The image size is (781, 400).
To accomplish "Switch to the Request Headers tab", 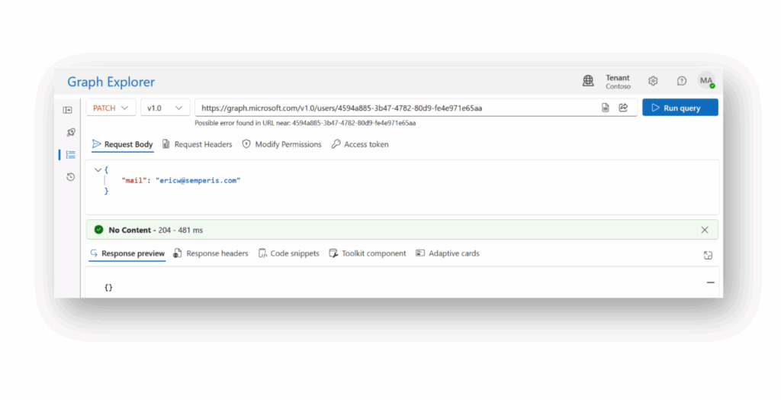I will point(198,144).
